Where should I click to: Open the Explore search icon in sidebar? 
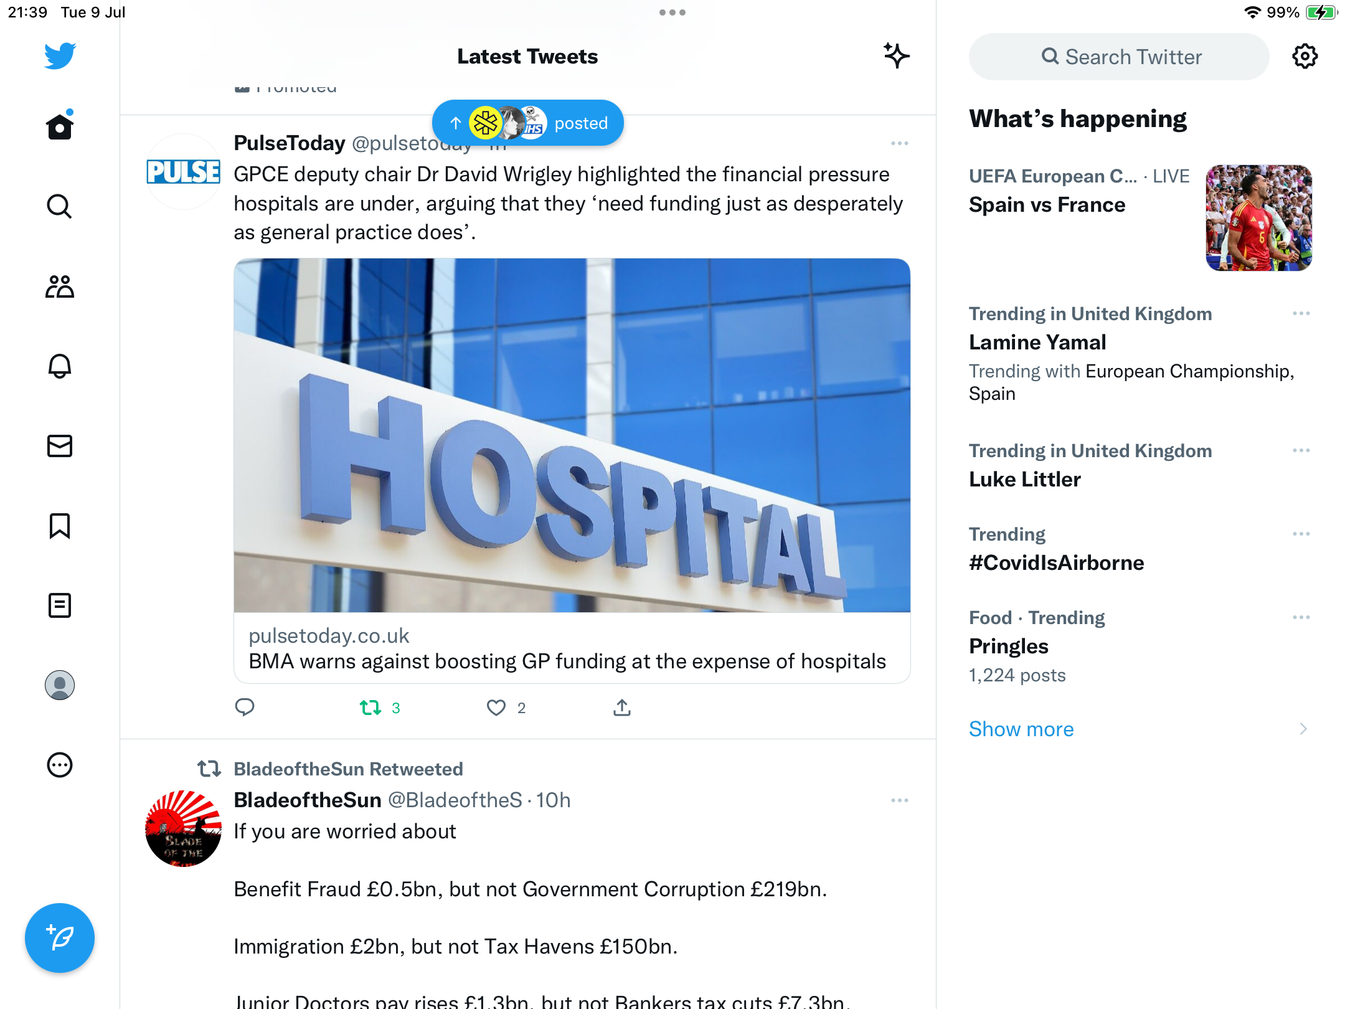click(x=60, y=206)
